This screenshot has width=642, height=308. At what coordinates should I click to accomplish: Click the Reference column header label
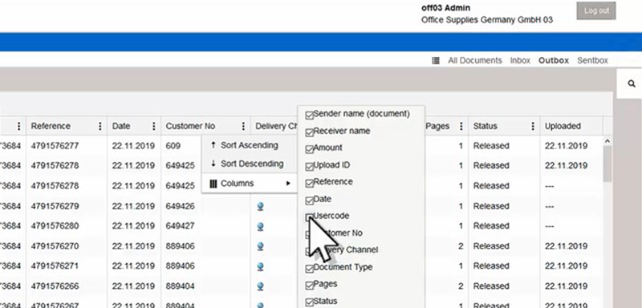(51, 126)
